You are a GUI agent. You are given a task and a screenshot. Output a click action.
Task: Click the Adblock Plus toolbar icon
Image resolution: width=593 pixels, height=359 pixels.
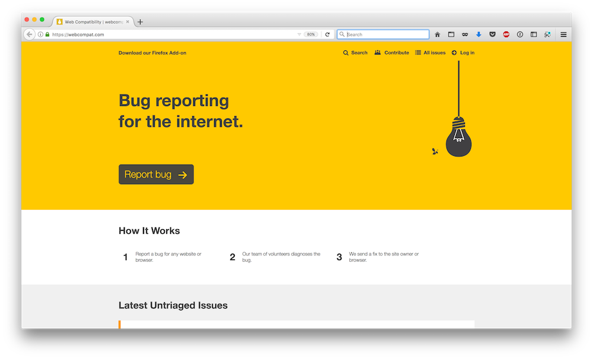(506, 34)
